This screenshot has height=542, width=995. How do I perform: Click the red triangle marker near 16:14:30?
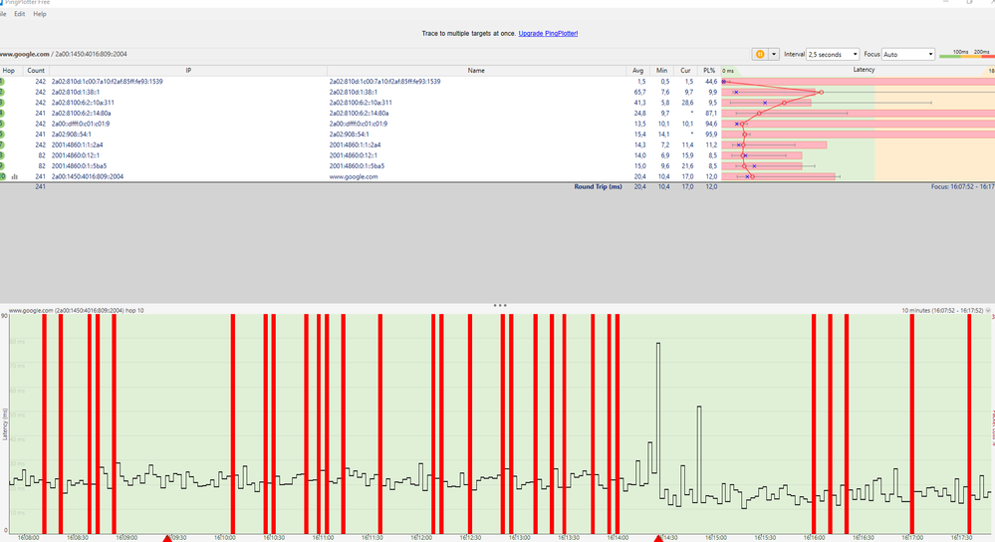click(x=658, y=538)
